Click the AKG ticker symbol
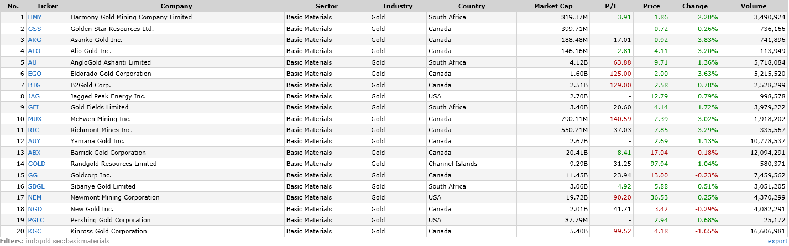The width and height of the screenshot is (789, 246). coord(34,40)
